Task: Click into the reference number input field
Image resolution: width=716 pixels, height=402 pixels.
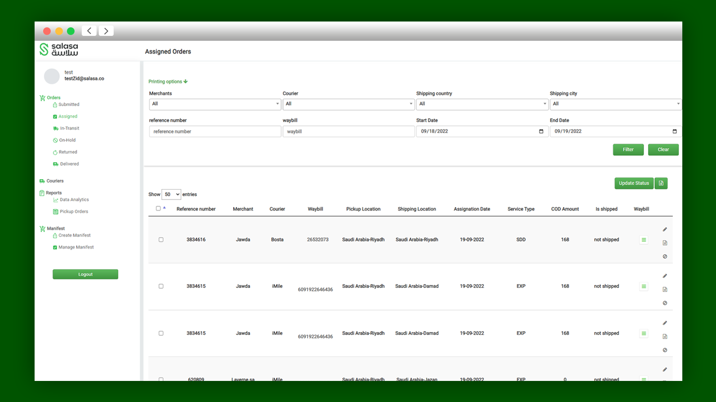Action: pos(215,131)
